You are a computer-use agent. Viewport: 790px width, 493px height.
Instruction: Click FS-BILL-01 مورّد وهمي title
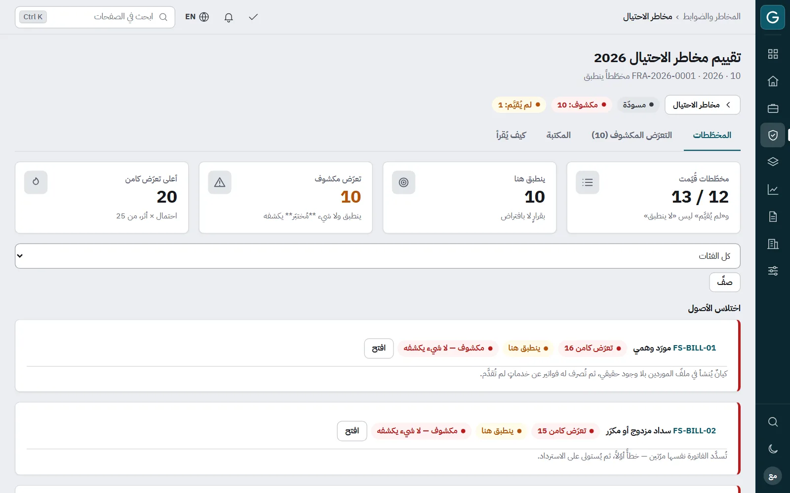coord(674,348)
